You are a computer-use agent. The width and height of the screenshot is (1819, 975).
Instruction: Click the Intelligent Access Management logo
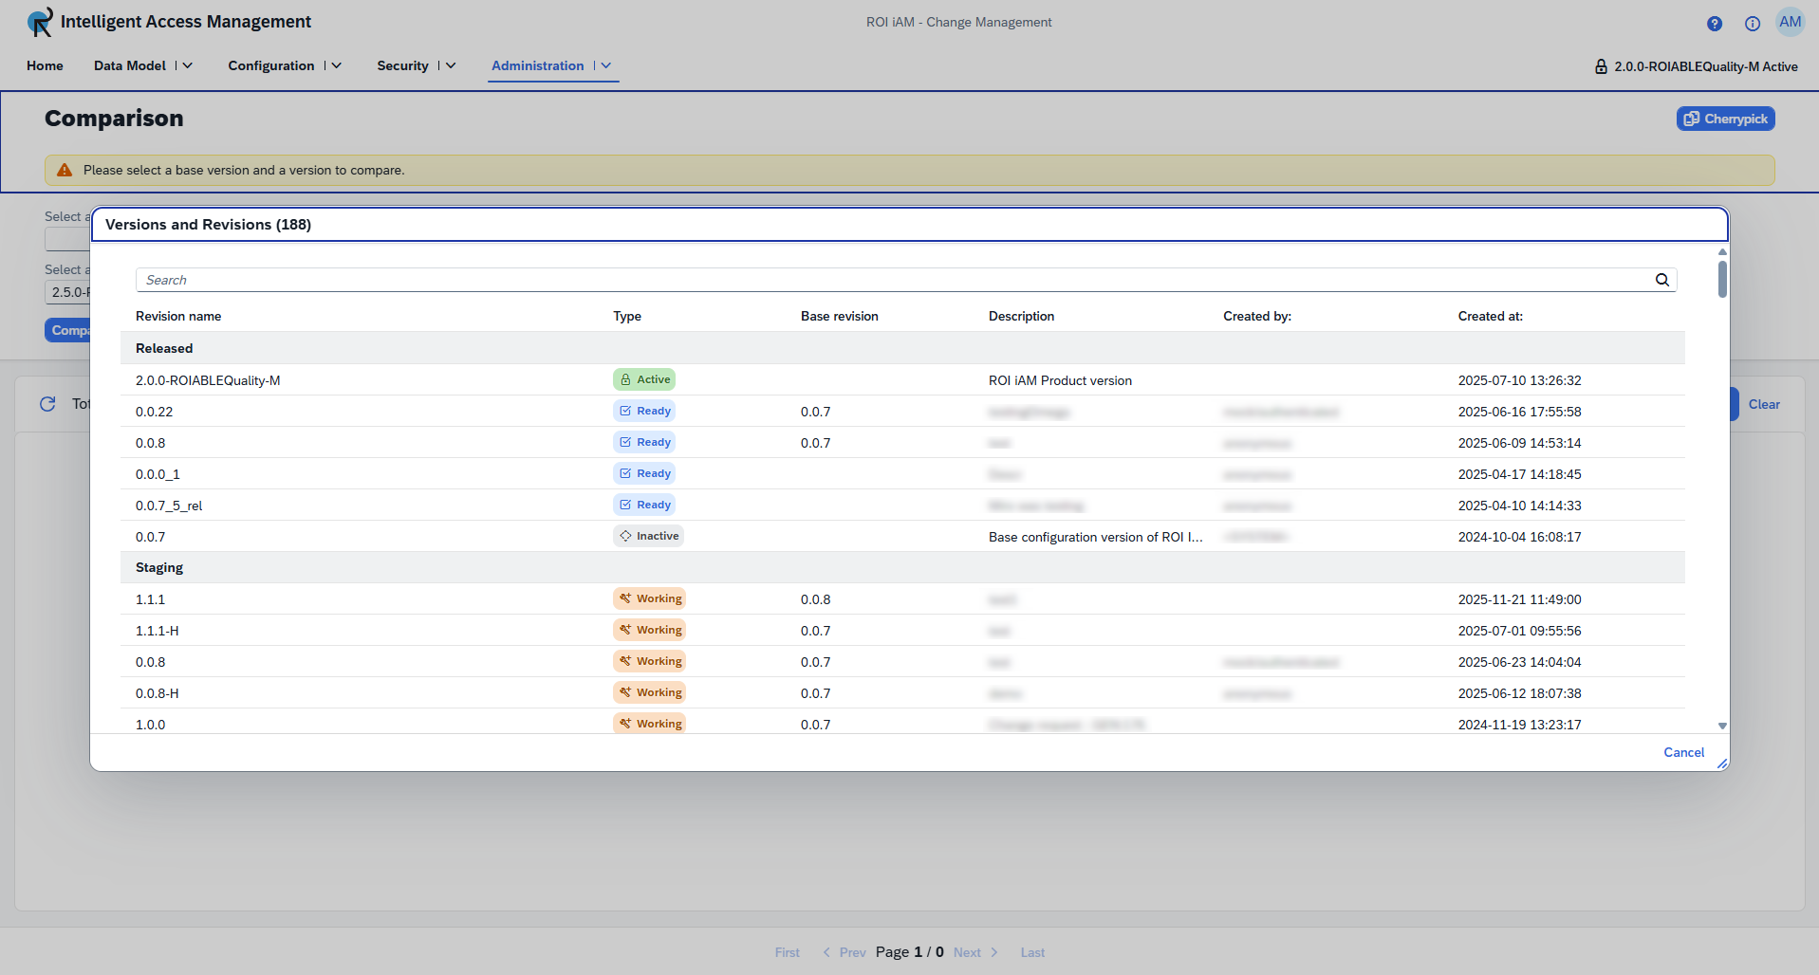pos(39,21)
